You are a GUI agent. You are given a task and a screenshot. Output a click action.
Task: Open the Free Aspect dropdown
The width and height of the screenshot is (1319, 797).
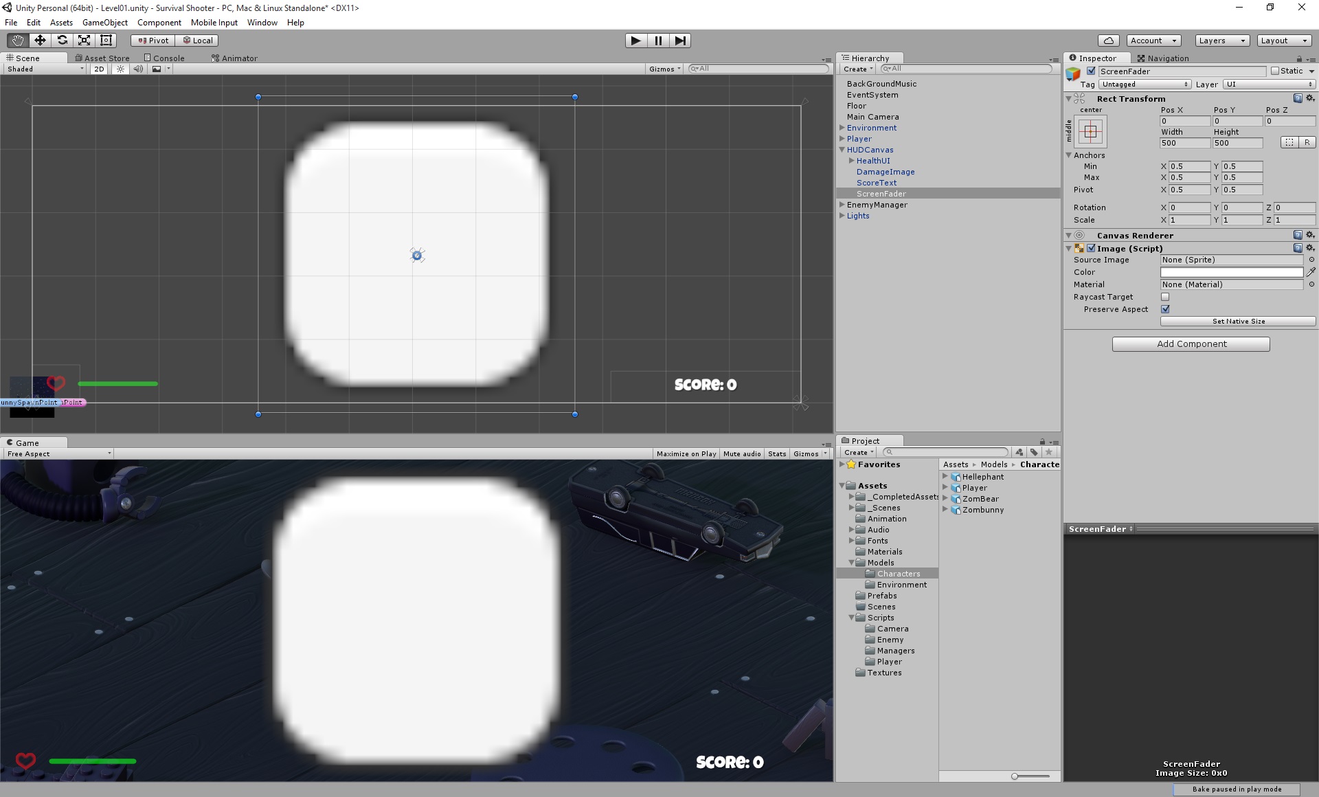point(58,453)
